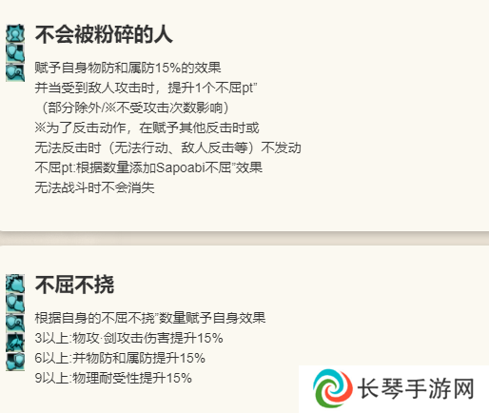
Task: Click the line 无法战斗时不会消失
Action: click(x=94, y=187)
